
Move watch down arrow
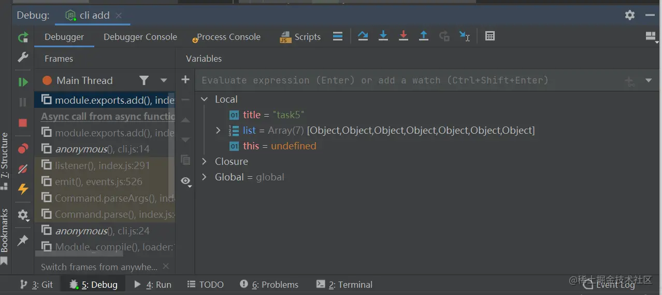(x=185, y=139)
